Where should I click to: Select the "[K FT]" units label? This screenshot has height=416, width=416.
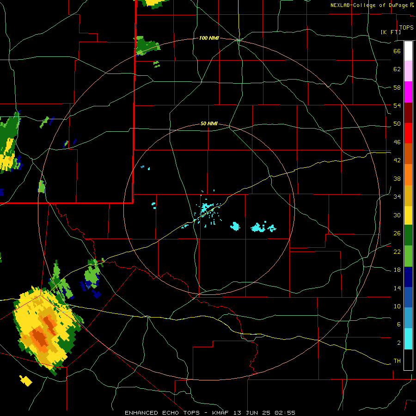[391, 32]
